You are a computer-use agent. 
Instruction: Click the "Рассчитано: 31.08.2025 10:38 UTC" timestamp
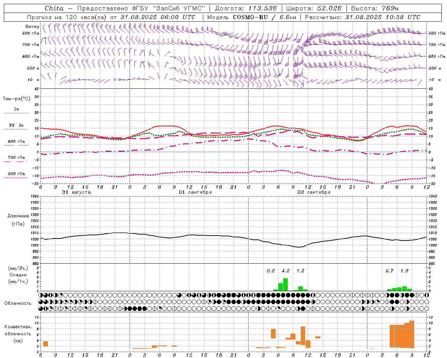(x=362, y=17)
